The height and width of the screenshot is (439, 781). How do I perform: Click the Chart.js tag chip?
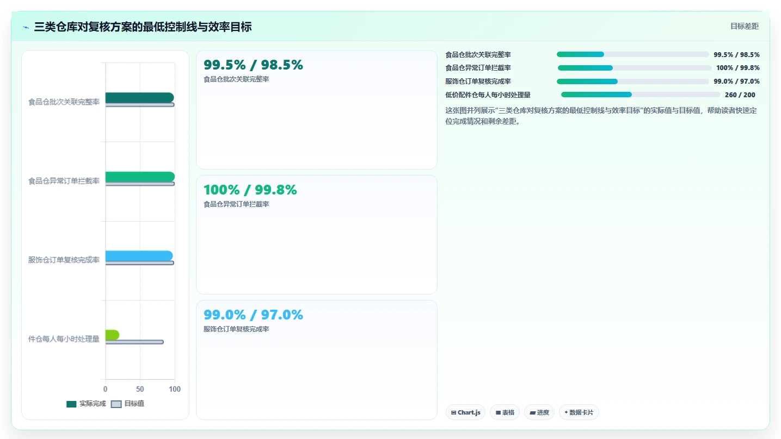click(x=465, y=412)
